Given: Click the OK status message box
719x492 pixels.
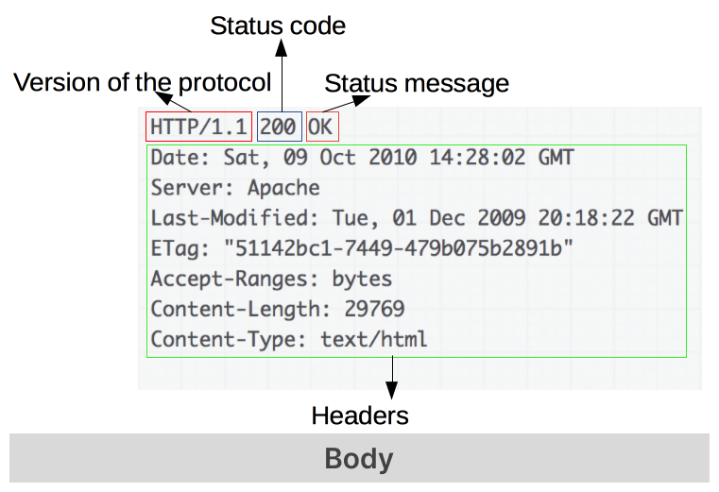Looking at the screenshot, I should click(x=322, y=127).
